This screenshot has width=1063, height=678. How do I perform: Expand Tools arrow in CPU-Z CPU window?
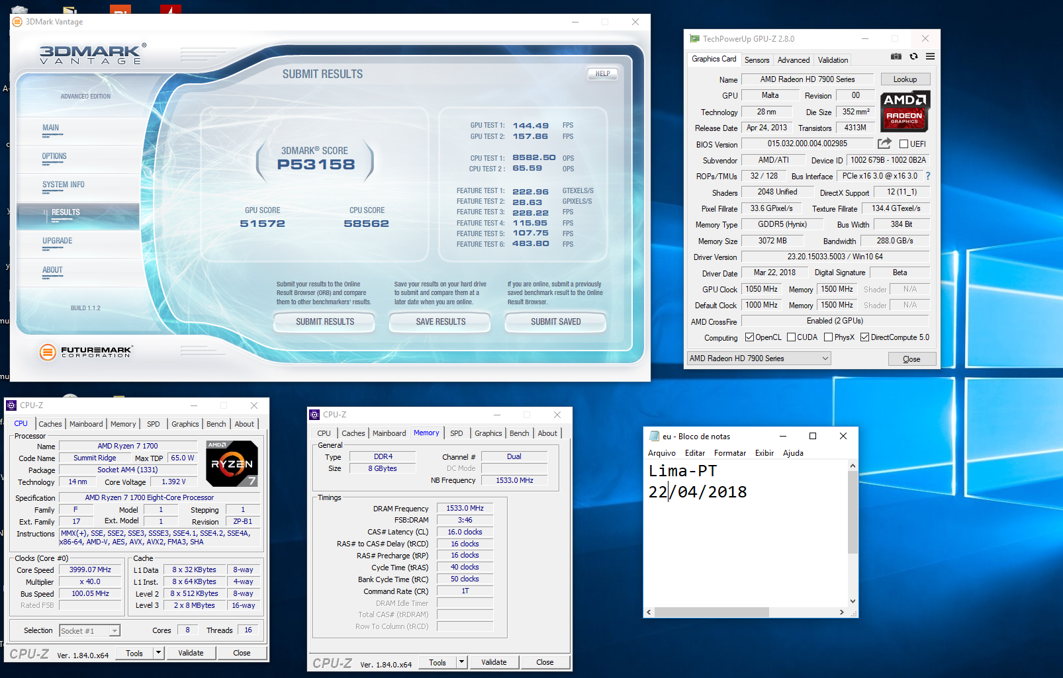pos(158,653)
